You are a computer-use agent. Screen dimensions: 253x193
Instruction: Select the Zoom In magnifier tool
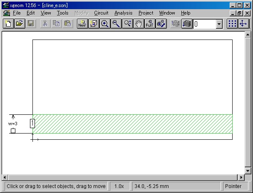pyautogui.click(x=105, y=24)
